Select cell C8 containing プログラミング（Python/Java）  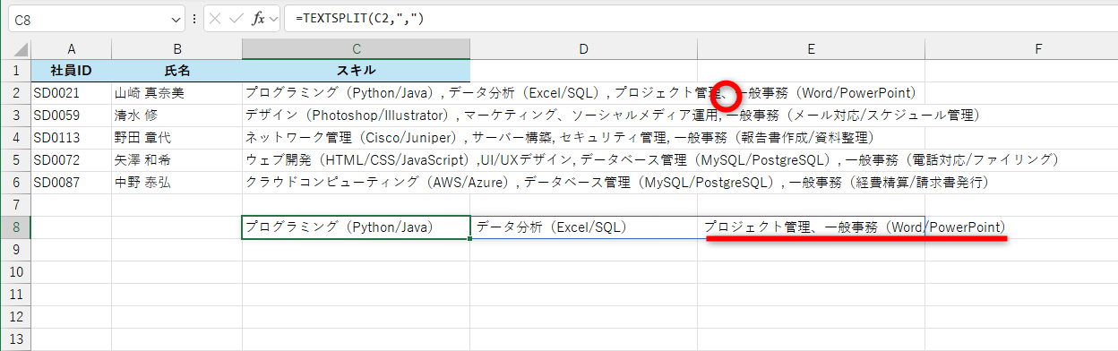coord(356,227)
